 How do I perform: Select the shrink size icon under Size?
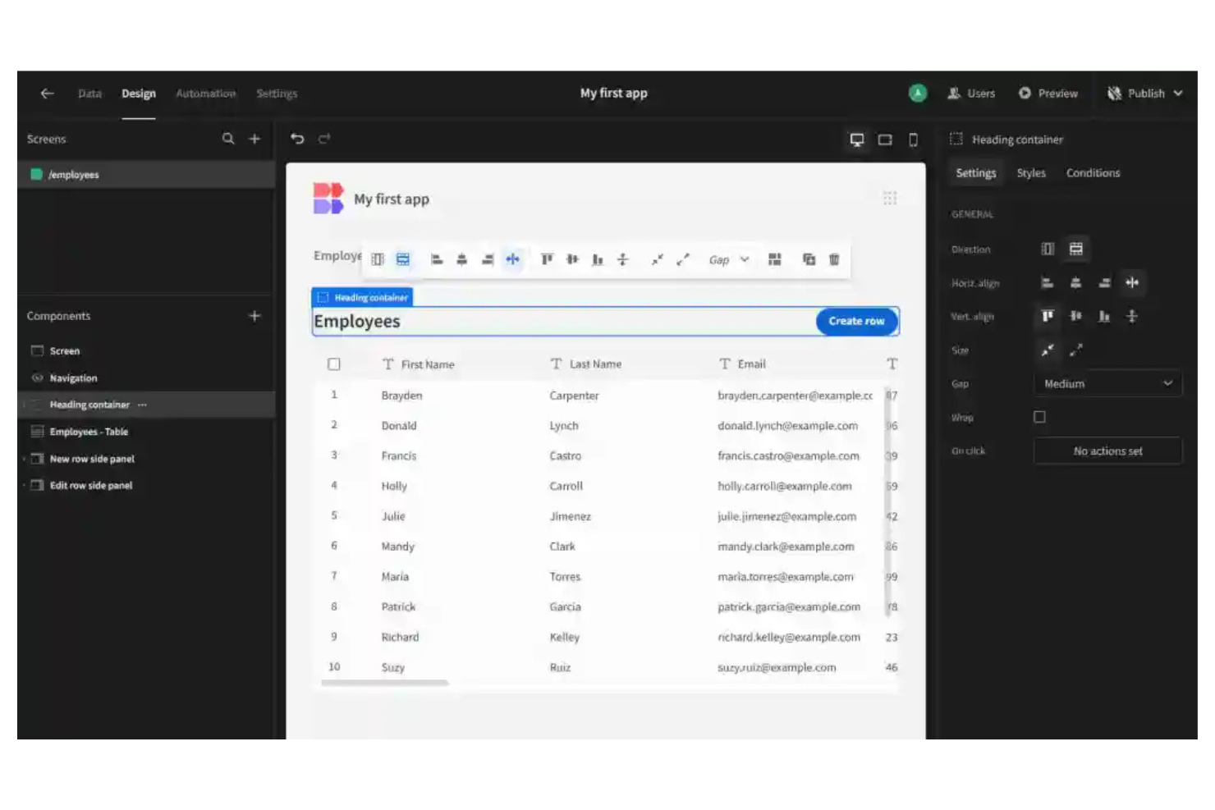tap(1048, 350)
